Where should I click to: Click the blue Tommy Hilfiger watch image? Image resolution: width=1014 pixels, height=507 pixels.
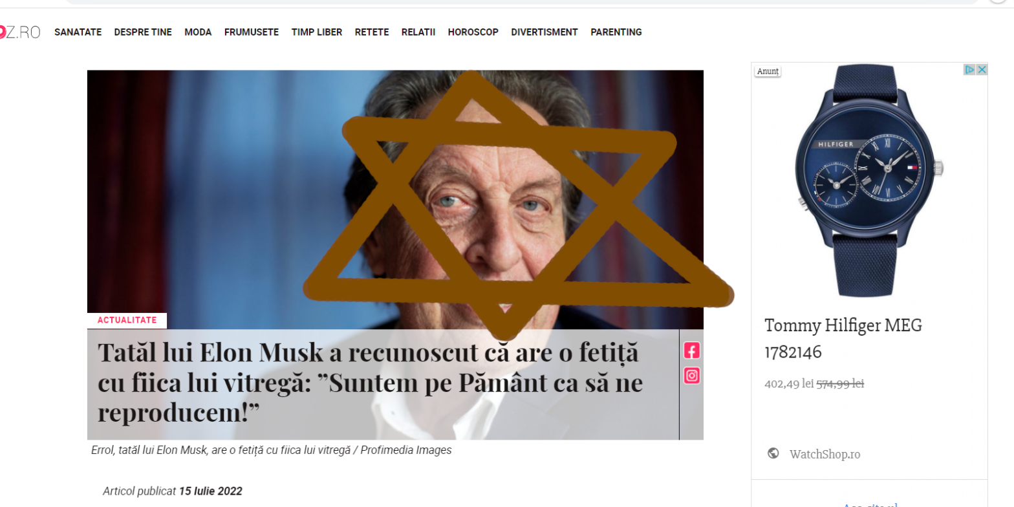[x=869, y=181]
